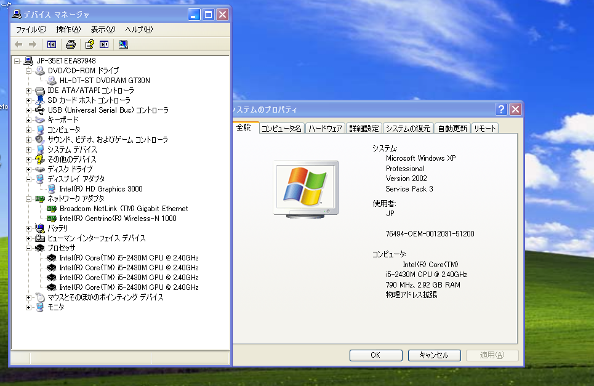The width and height of the screenshot is (594, 386).
Task: Click the Back arrow toolbar icon
Action: [x=18, y=44]
